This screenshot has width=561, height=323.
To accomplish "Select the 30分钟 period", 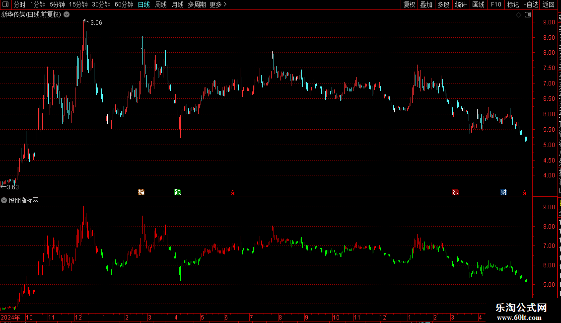I will [101, 4].
